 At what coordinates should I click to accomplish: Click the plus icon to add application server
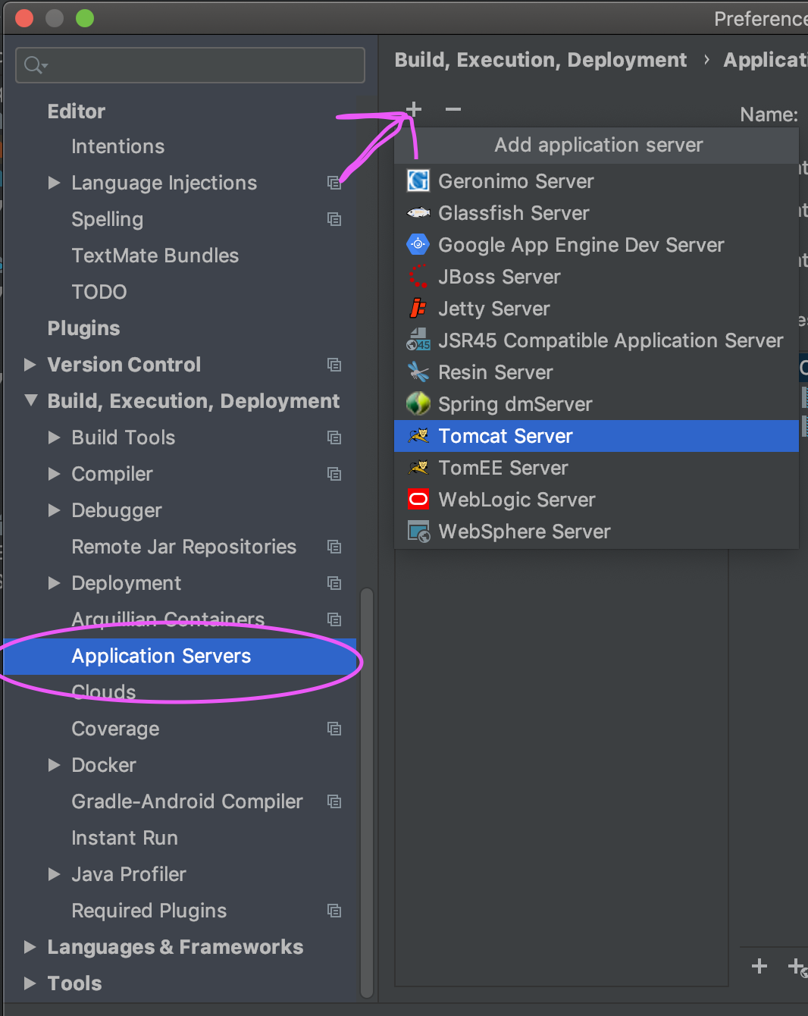(414, 109)
